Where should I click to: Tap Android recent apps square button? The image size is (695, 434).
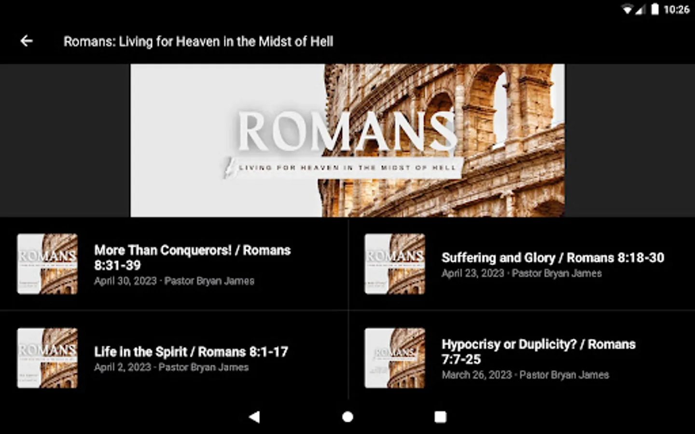pyautogui.click(x=440, y=417)
